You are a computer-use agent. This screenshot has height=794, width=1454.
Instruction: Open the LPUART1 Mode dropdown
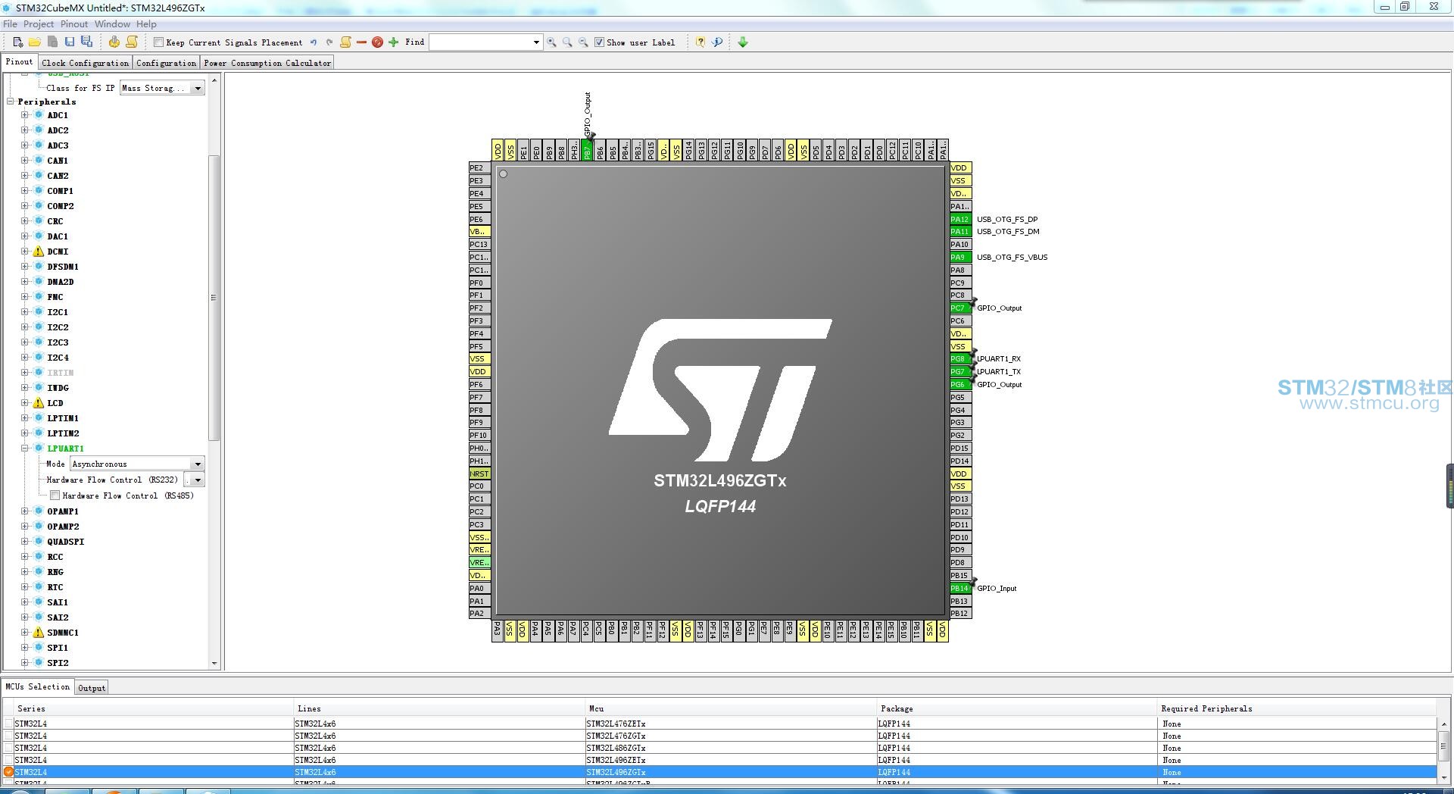tap(198, 464)
